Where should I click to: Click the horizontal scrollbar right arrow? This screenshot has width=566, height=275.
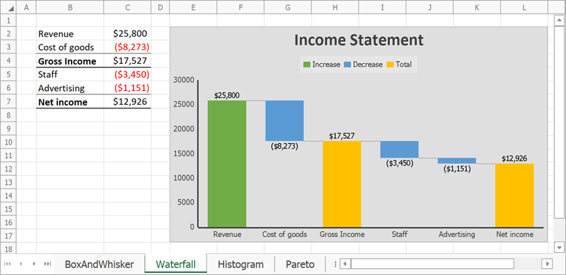[x=548, y=264]
